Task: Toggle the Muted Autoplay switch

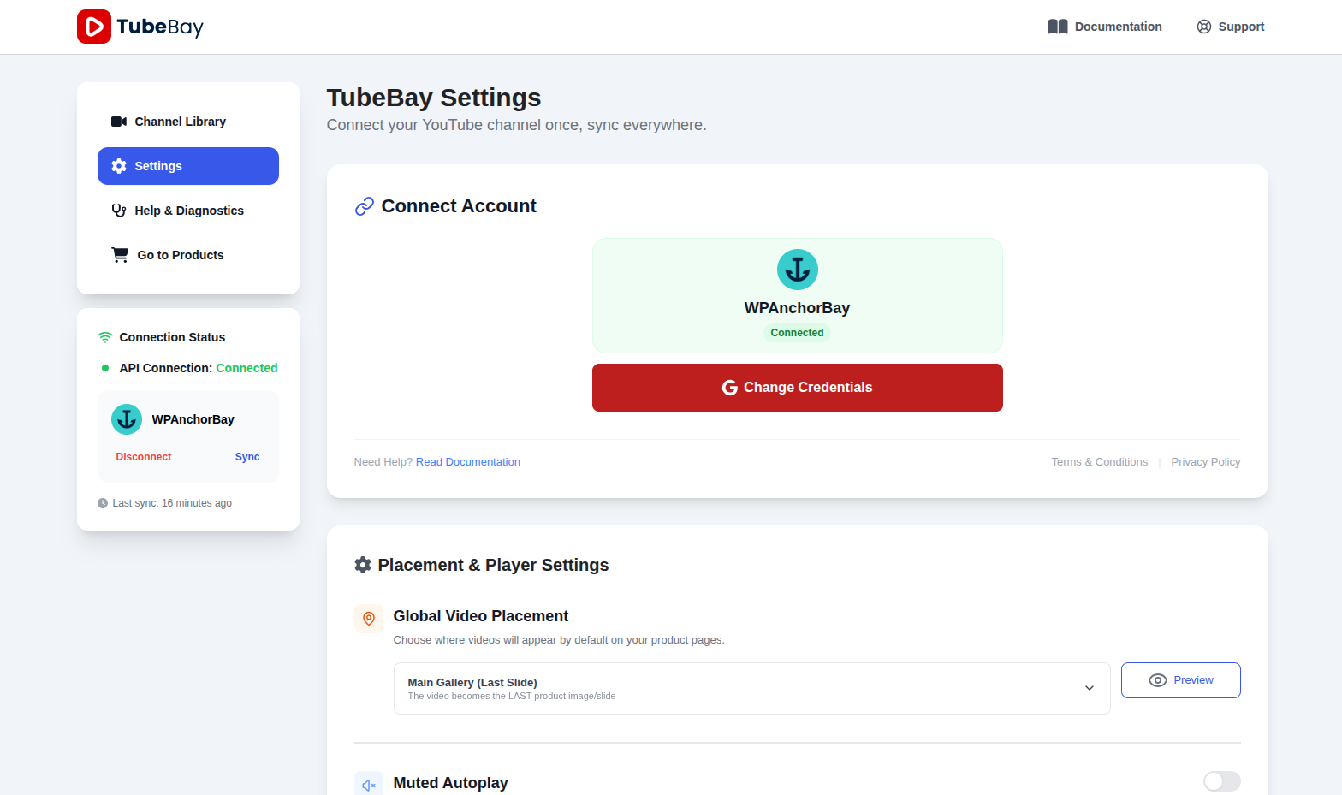Action: click(x=1222, y=781)
